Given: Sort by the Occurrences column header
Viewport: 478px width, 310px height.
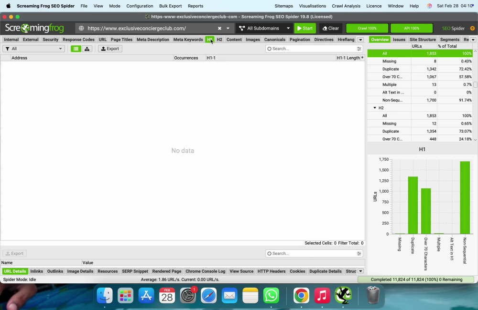Looking at the screenshot, I should 189,58.
